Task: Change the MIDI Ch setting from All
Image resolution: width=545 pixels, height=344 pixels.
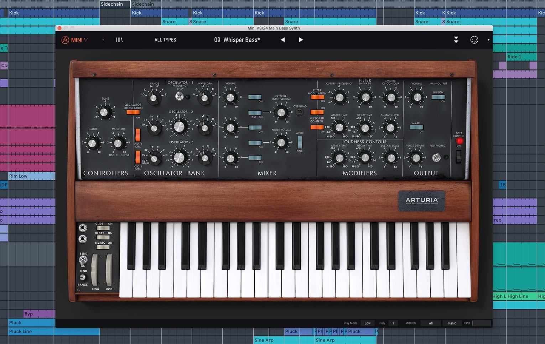Action: pos(431,323)
